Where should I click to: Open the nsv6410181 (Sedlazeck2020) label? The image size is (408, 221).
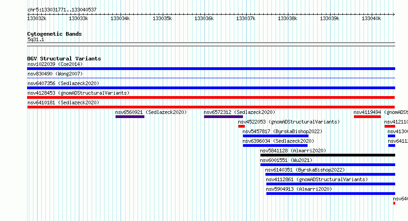(63, 102)
